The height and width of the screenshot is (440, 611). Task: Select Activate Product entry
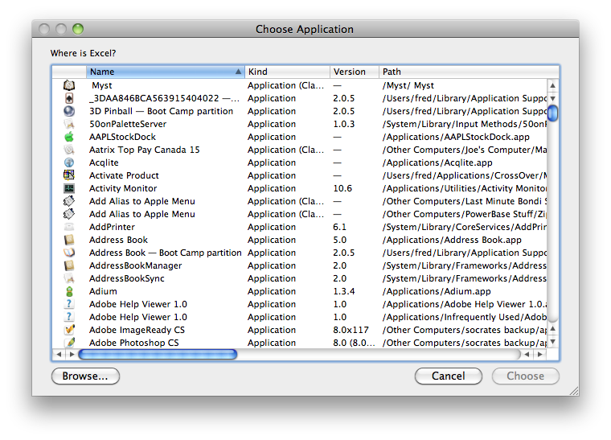124,175
